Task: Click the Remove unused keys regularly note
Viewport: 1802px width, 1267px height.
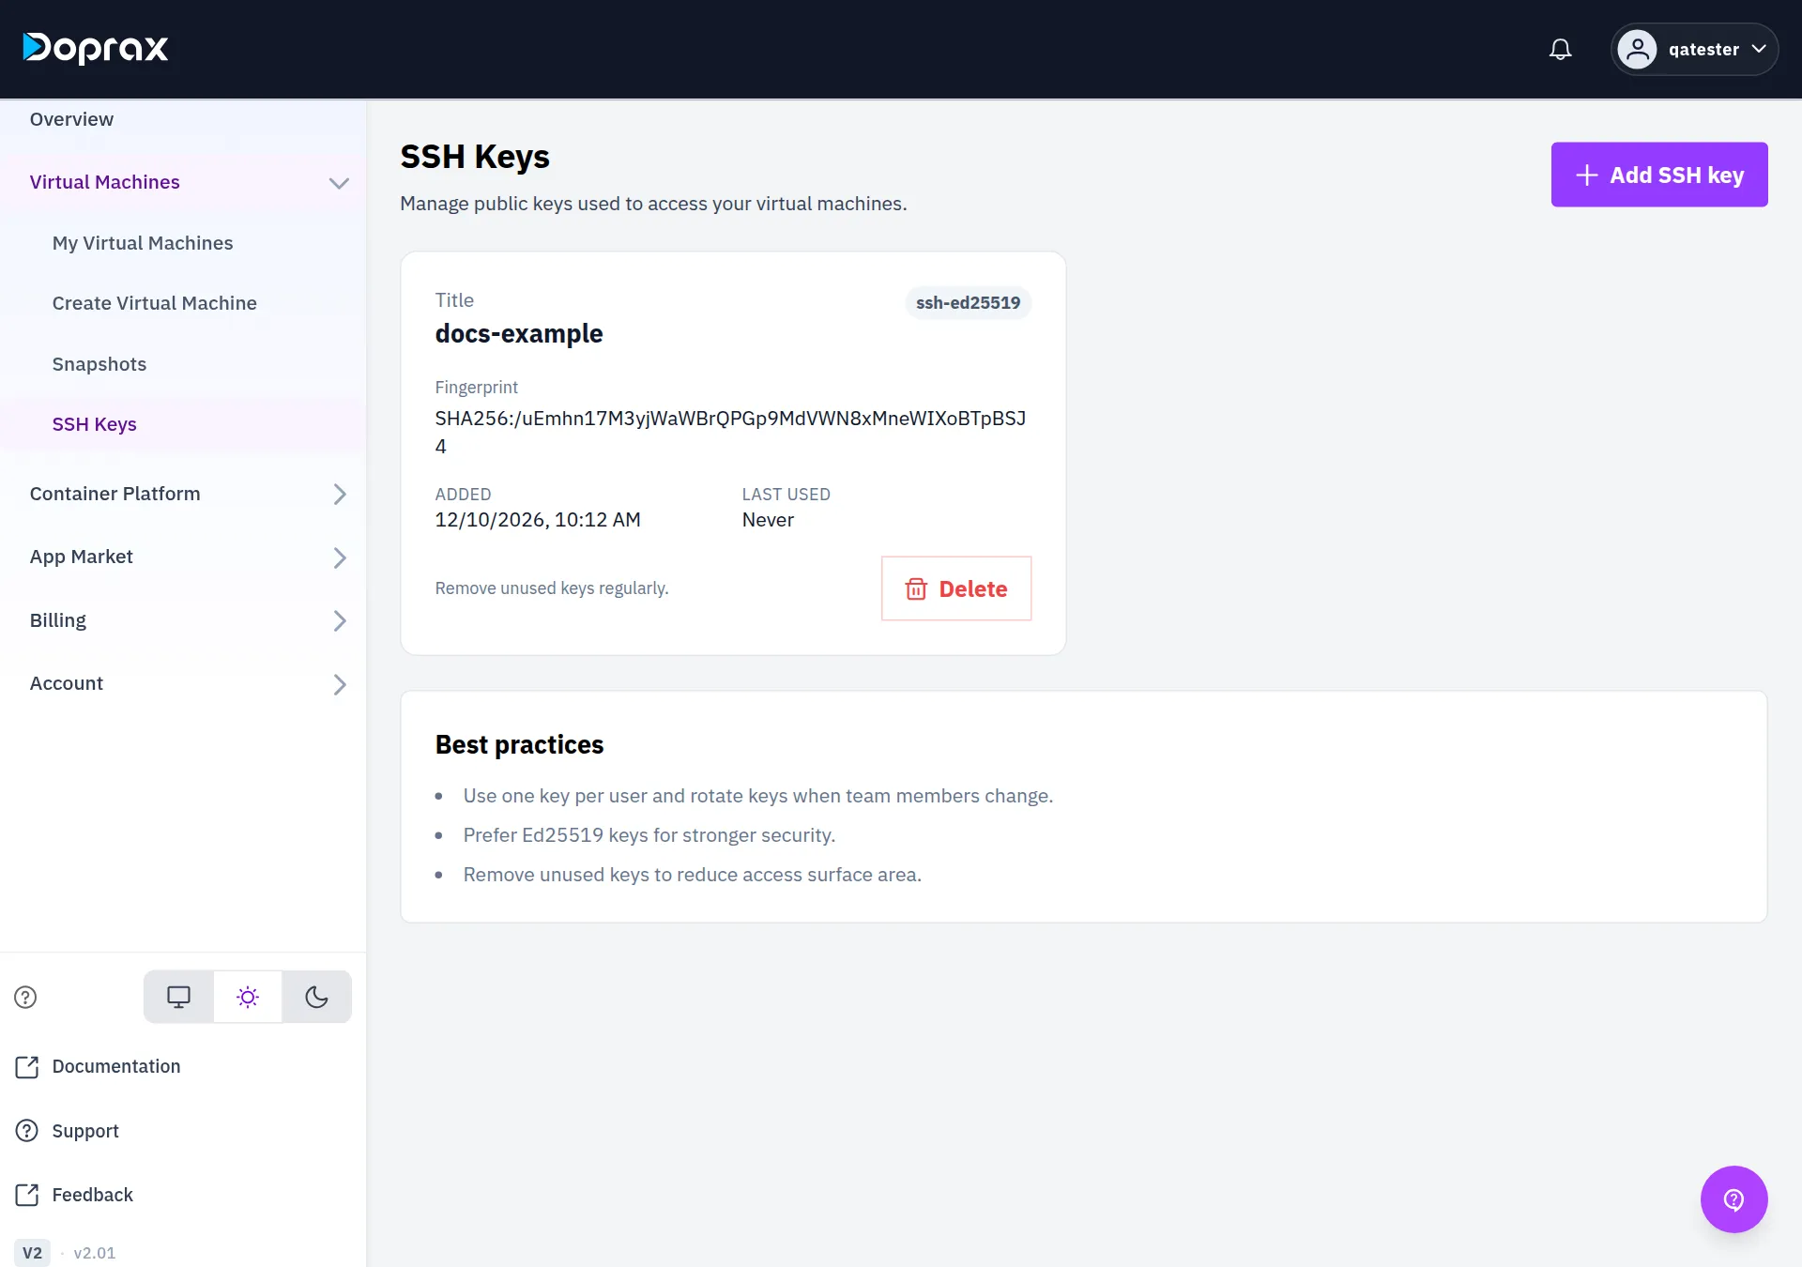Action: [x=552, y=588]
